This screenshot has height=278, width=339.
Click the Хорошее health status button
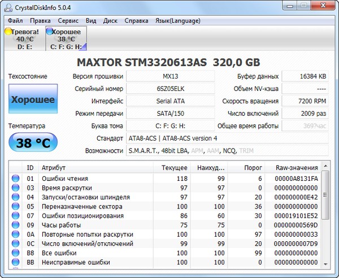(x=33, y=99)
